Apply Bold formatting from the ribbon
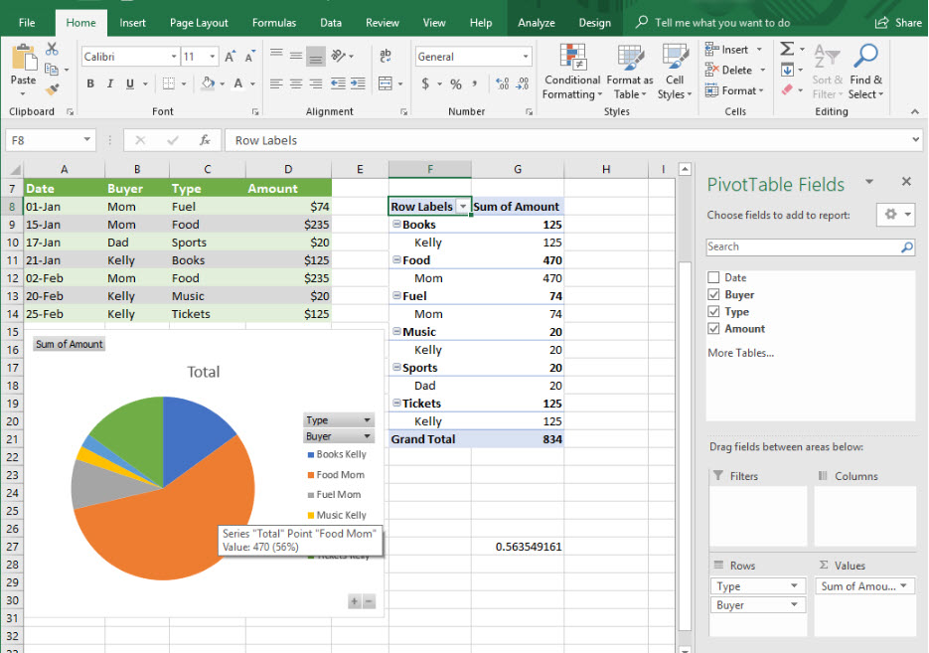 pyautogui.click(x=90, y=84)
